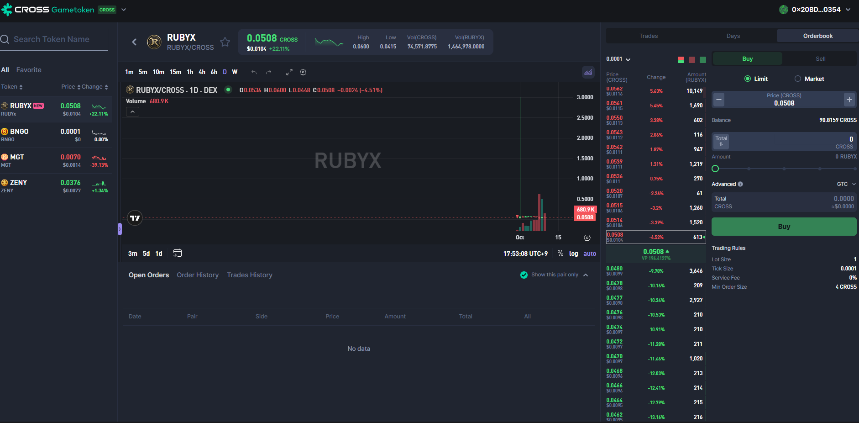Toggle the chart view icon at toolbar's right end
859x423 pixels.
click(588, 72)
